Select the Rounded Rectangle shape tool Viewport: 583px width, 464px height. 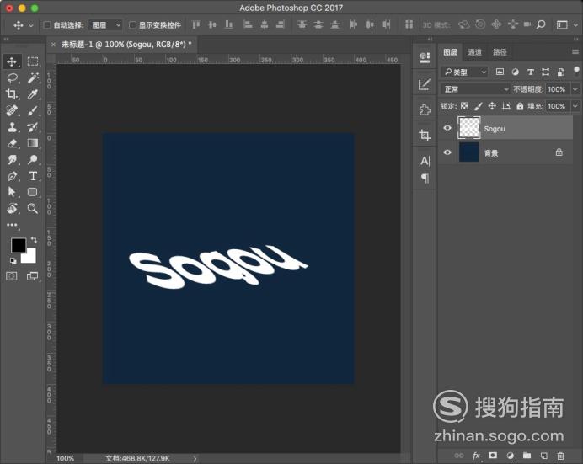tap(33, 192)
